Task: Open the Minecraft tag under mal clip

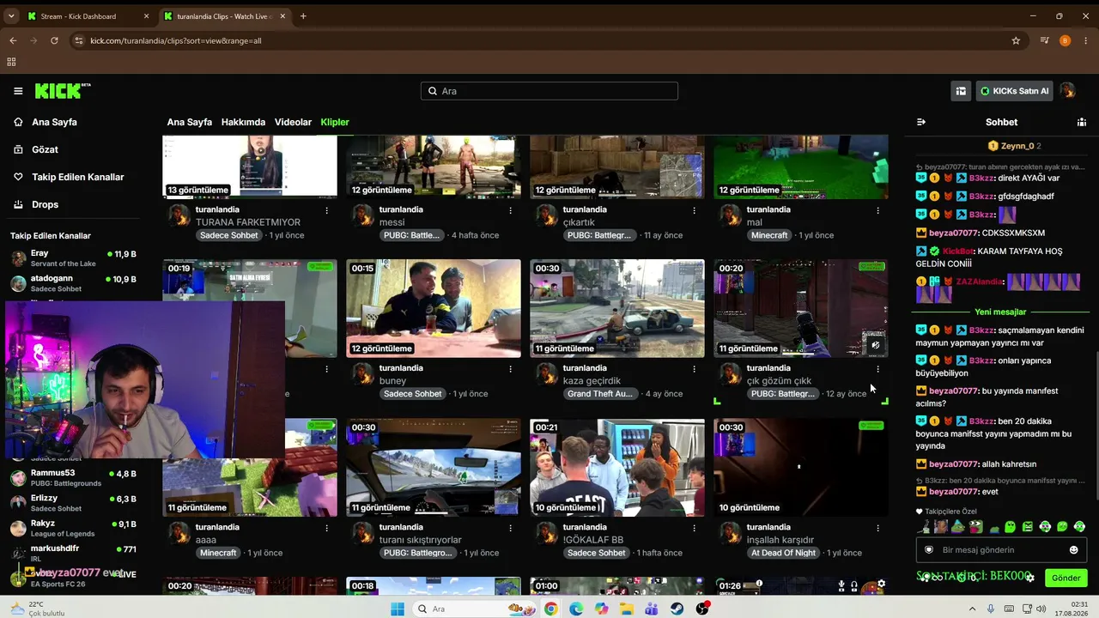Action: pos(769,235)
